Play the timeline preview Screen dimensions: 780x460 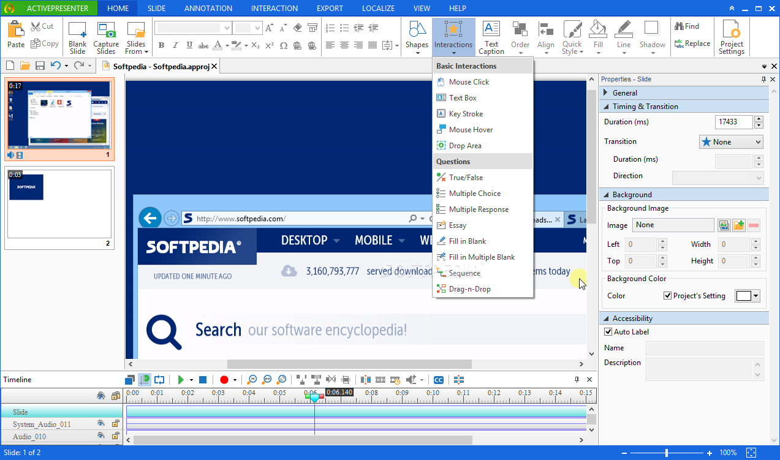coord(181,380)
